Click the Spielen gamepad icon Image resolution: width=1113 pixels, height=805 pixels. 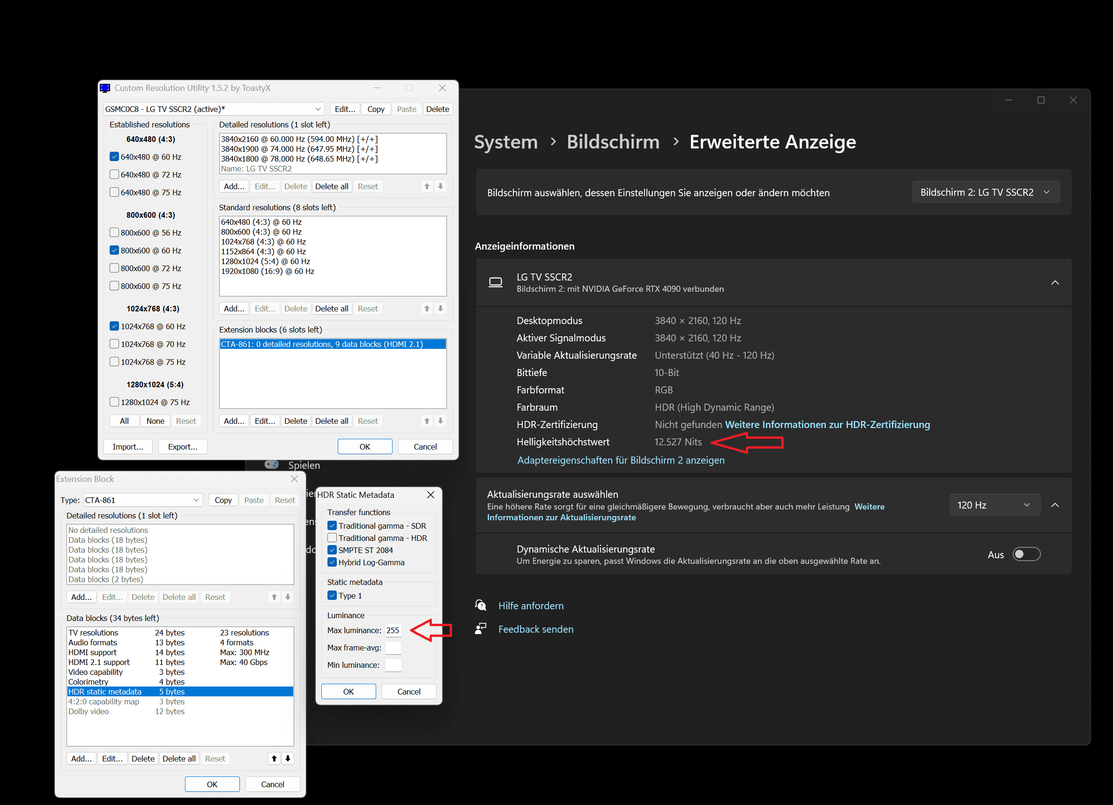272,464
